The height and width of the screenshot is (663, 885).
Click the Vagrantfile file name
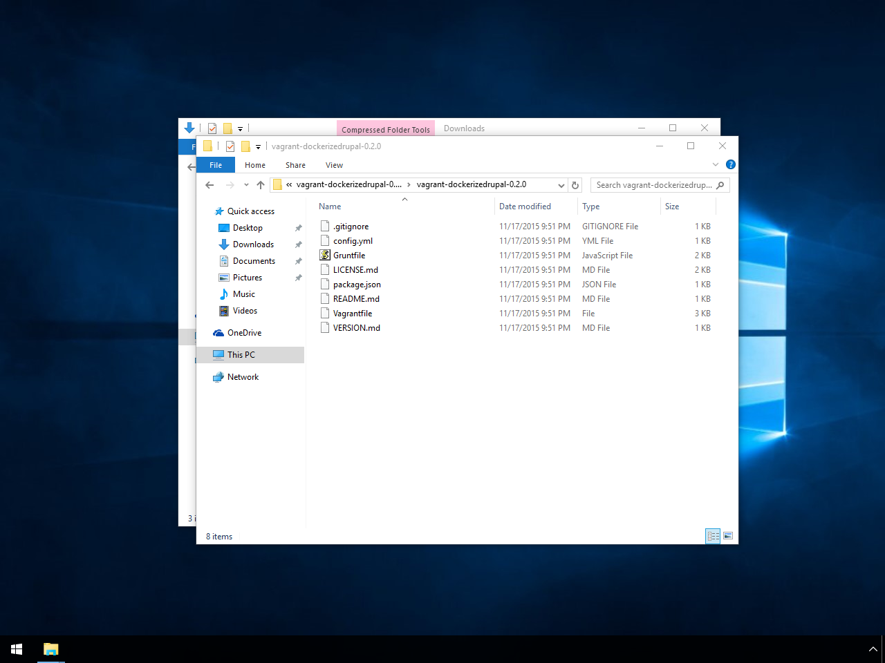pyautogui.click(x=353, y=314)
